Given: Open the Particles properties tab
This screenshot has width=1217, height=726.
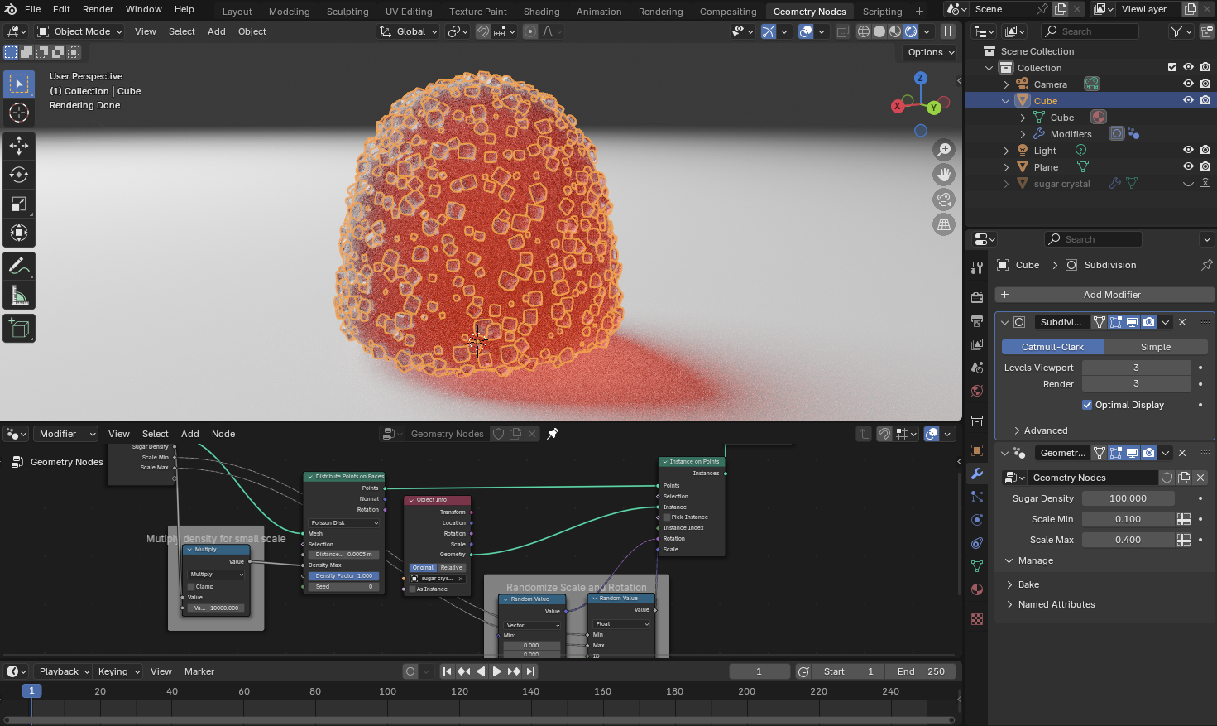Looking at the screenshot, I should click(977, 497).
